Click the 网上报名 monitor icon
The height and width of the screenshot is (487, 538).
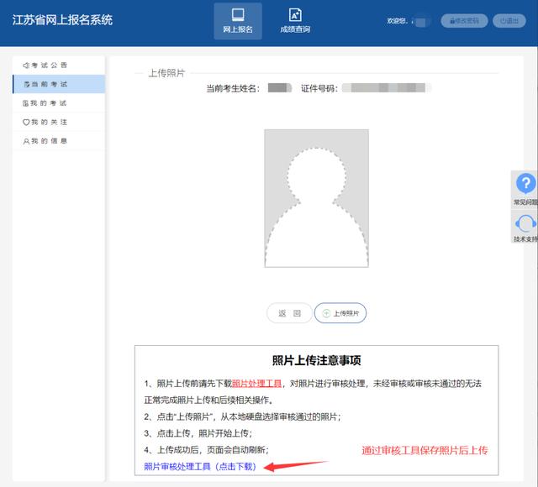coord(237,15)
